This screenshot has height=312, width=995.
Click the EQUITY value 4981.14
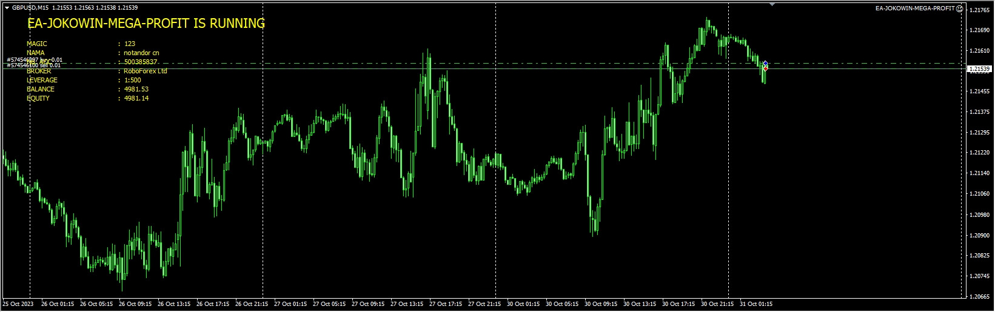(136, 98)
